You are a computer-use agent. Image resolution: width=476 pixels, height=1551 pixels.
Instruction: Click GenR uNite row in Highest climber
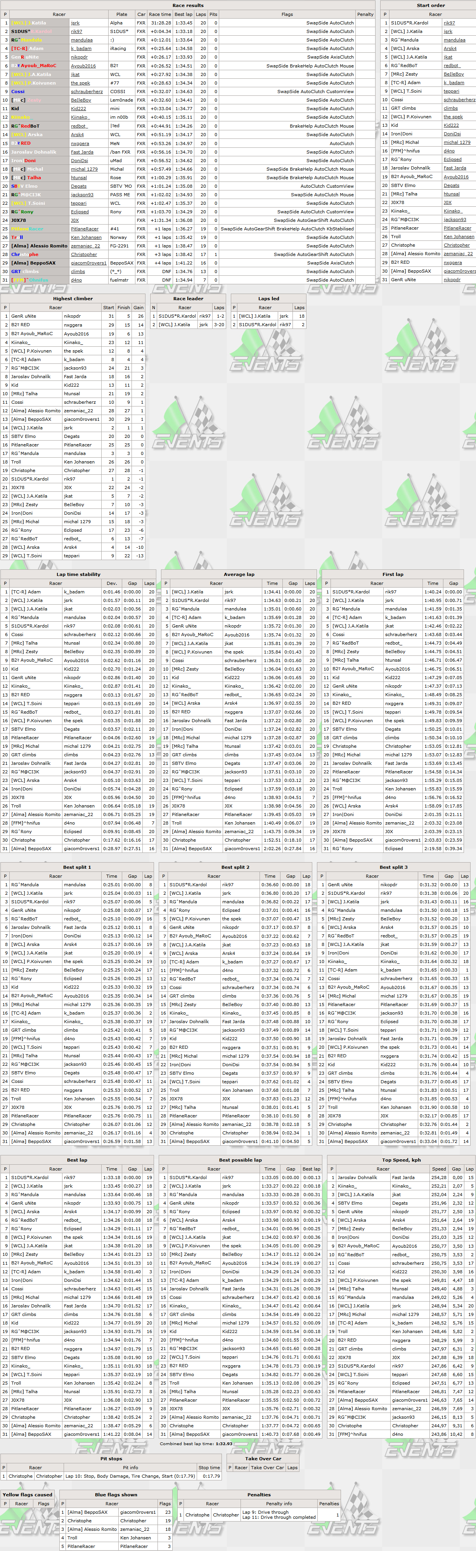tap(73, 316)
